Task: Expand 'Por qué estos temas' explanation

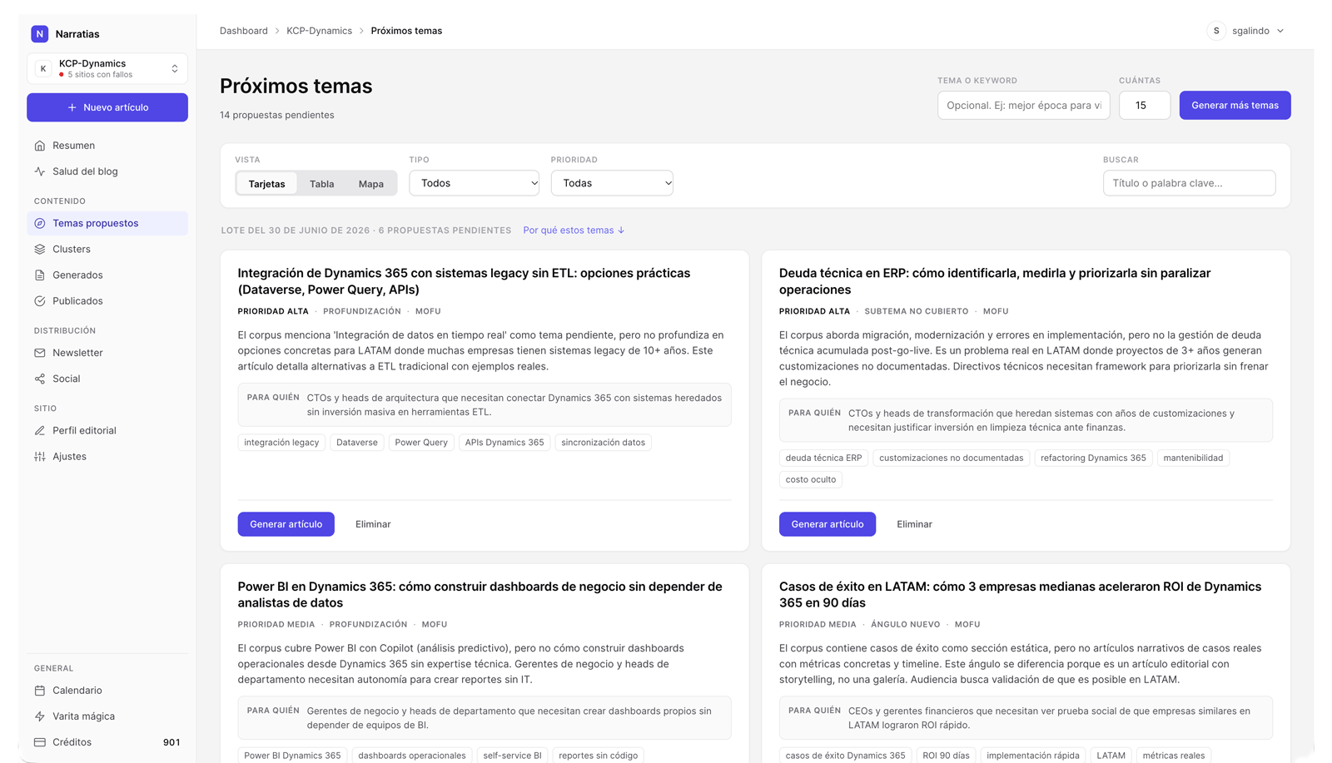Action: 574,230
